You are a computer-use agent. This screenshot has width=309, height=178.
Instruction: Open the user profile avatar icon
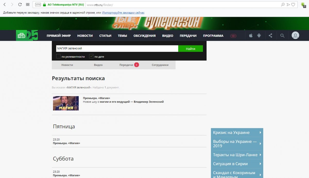295,36
